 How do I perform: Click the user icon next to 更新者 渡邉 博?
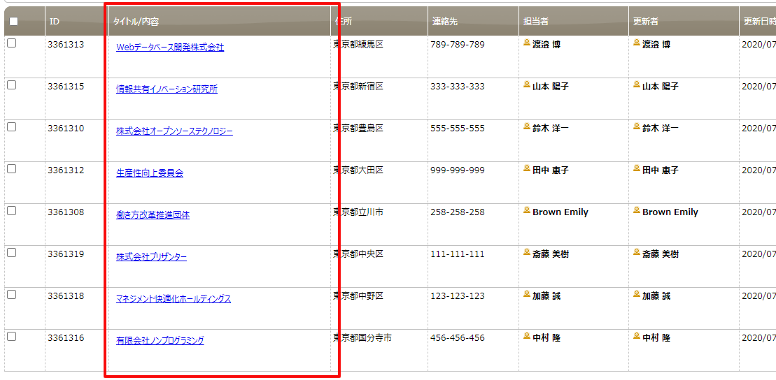click(x=637, y=43)
